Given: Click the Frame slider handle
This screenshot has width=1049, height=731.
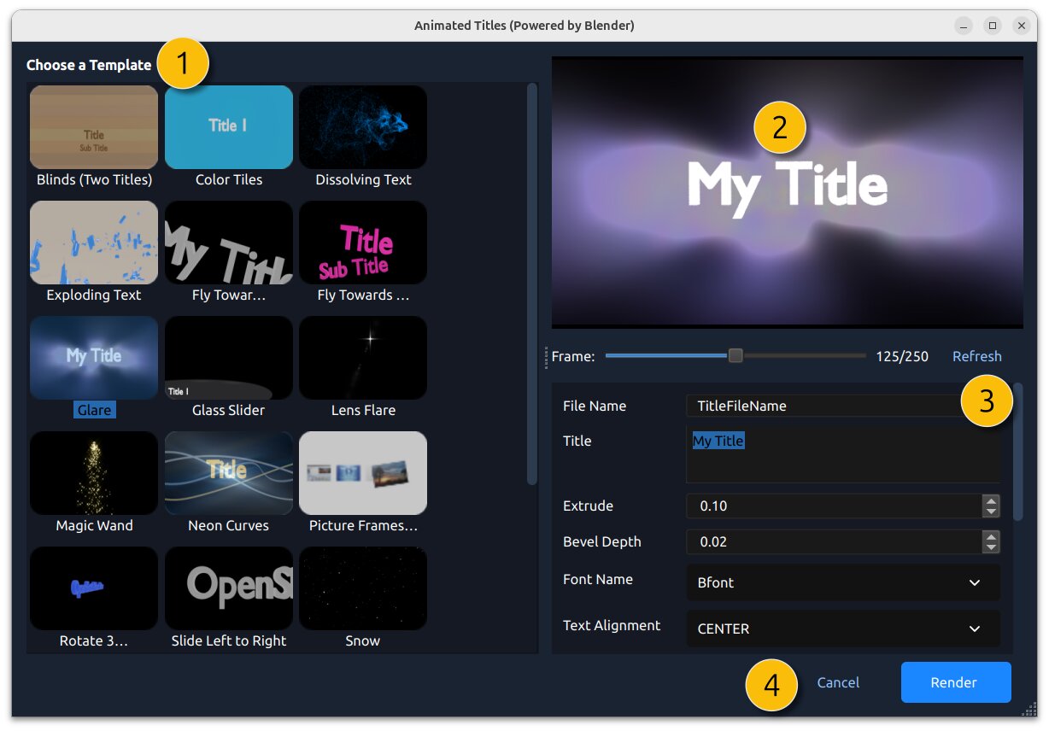Looking at the screenshot, I should coord(735,356).
